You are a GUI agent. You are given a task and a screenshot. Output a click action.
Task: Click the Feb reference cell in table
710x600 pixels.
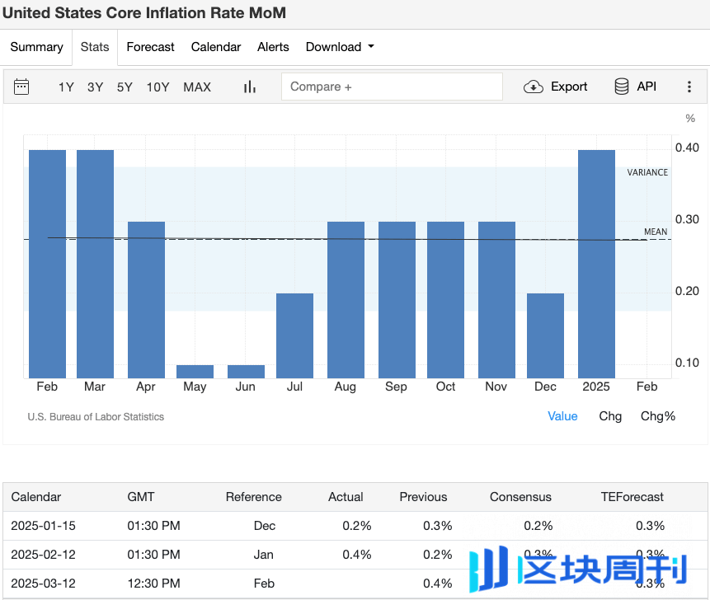point(264,584)
